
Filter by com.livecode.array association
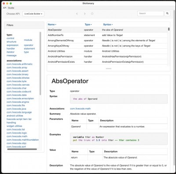pyautogui.click(x=17, y=68)
